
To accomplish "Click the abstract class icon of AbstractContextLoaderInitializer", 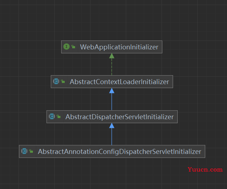I will [x=56, y=81].
